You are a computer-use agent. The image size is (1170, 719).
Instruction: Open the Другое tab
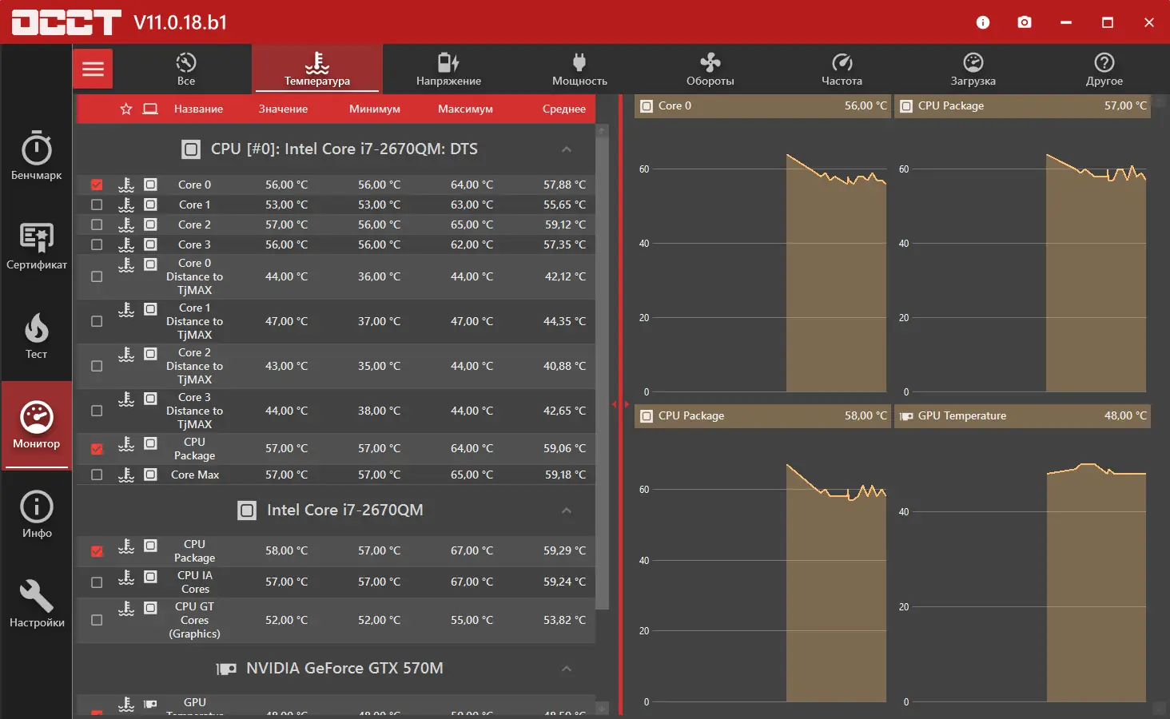coord(1104,69)
